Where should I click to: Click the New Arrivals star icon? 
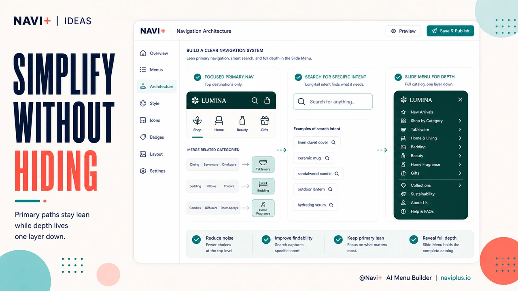[403, 112]
